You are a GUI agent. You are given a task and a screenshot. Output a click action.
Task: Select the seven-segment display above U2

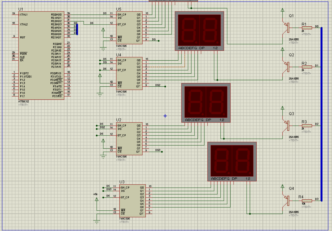[206, 103]
